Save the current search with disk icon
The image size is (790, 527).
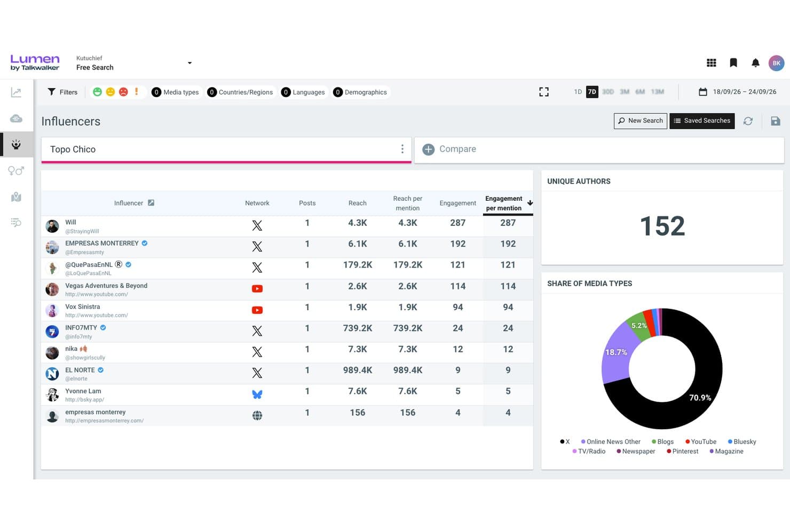click(x=776, y=121)
